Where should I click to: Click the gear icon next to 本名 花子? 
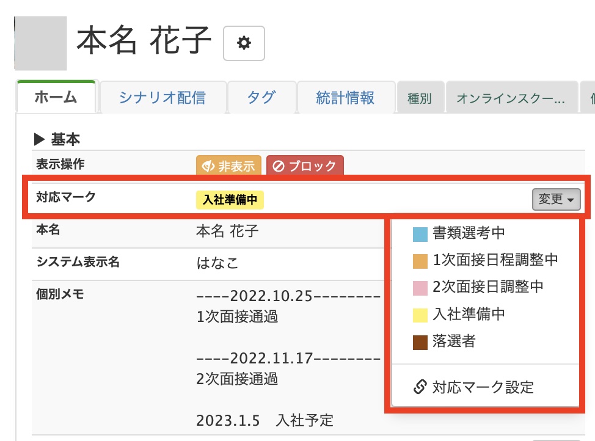244,44
